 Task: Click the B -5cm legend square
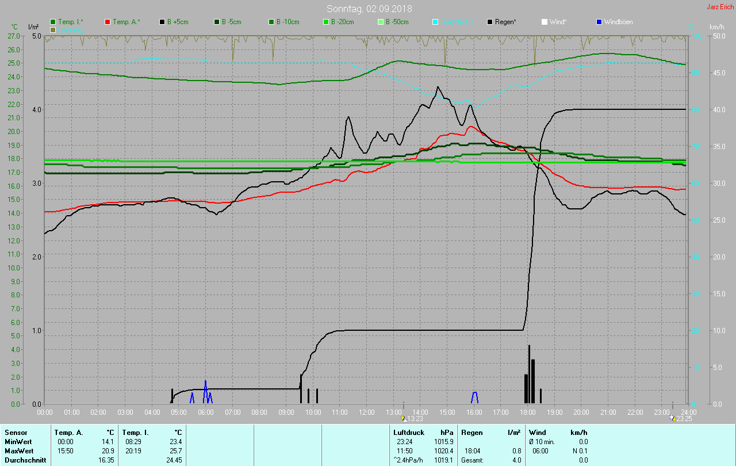(x=217, y=22)
